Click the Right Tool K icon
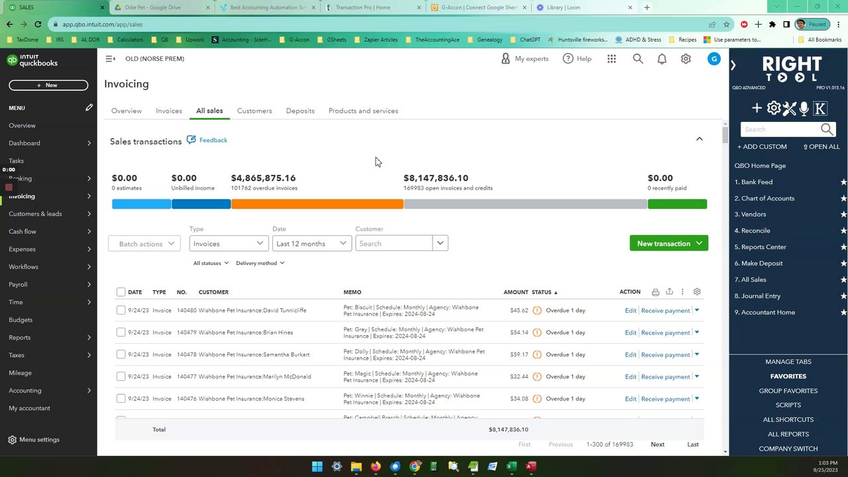Image resolution: width=848 pixels, height=477 pixels. click(x=820, y=108)
